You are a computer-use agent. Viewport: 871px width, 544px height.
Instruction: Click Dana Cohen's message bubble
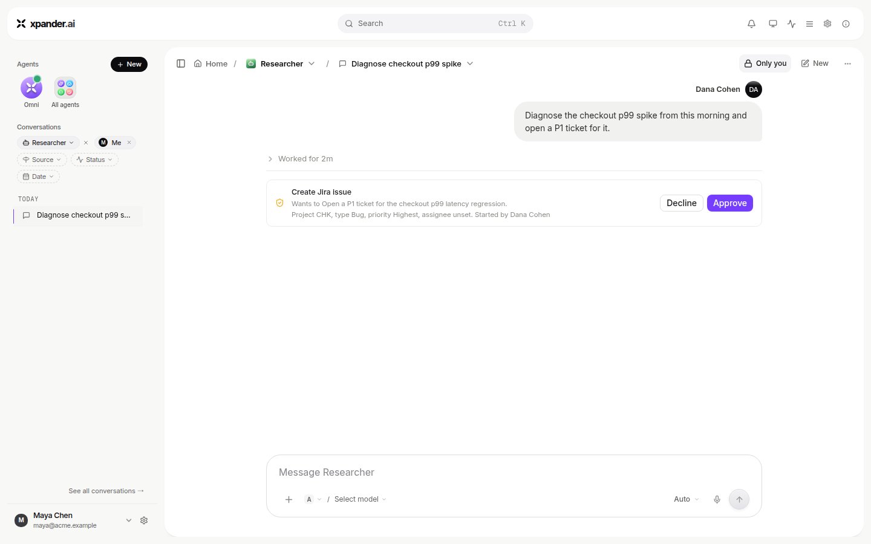[638, 121]
